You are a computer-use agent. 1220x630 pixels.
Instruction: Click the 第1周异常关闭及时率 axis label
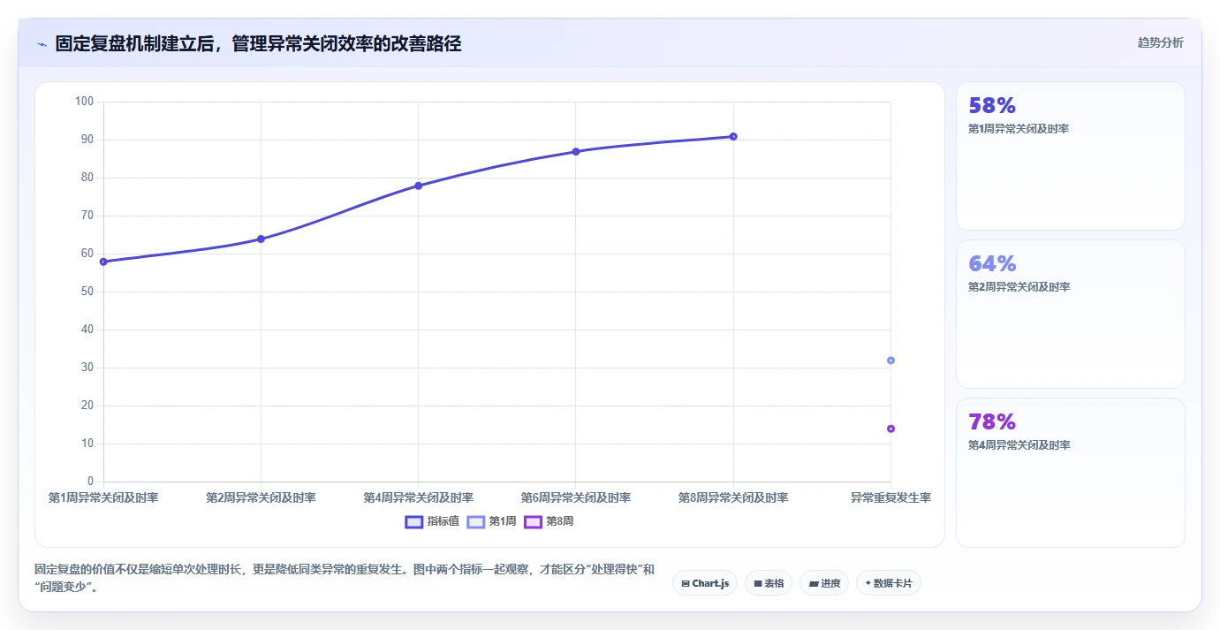103,498
